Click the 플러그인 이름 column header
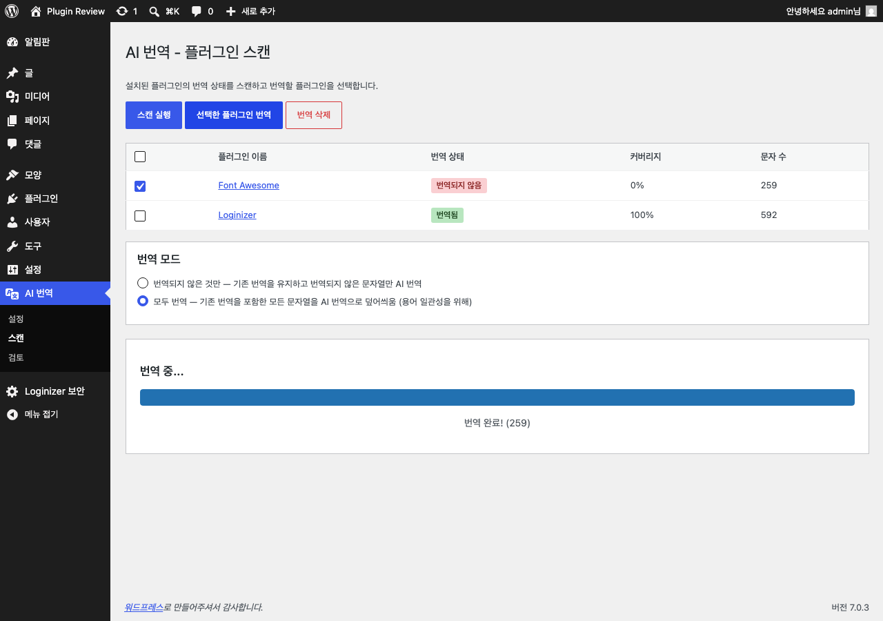 tap(243, 157)
